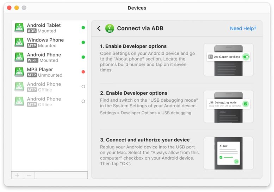Close the Devices window
Screen dimensions: 274x192
click(9, 8)
